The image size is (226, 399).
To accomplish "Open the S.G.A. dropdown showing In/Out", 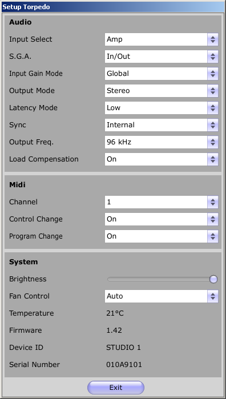I will [162, 57].
